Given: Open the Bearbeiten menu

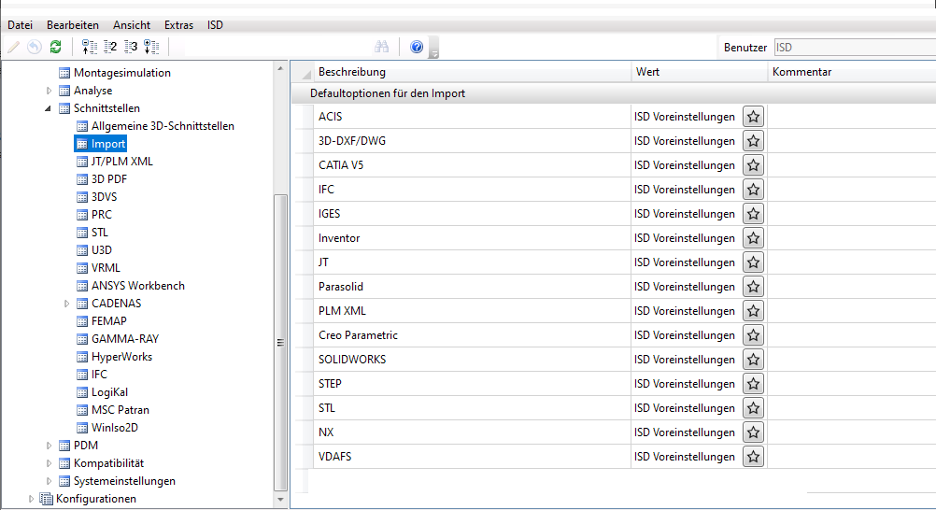Looking at the screenshot, I should [x=73, y=25].
